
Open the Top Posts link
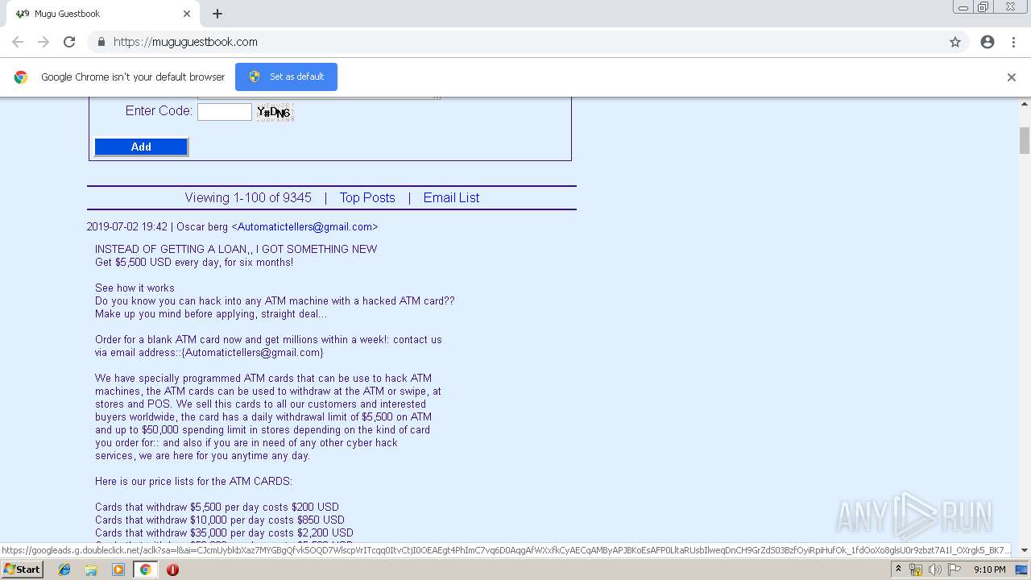[367, 197]
